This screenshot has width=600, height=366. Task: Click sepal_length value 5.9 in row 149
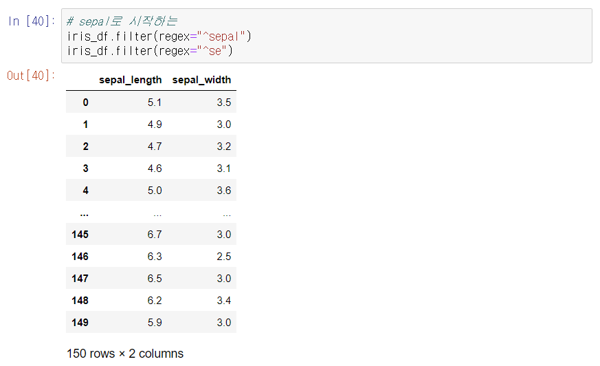point(155,323)
